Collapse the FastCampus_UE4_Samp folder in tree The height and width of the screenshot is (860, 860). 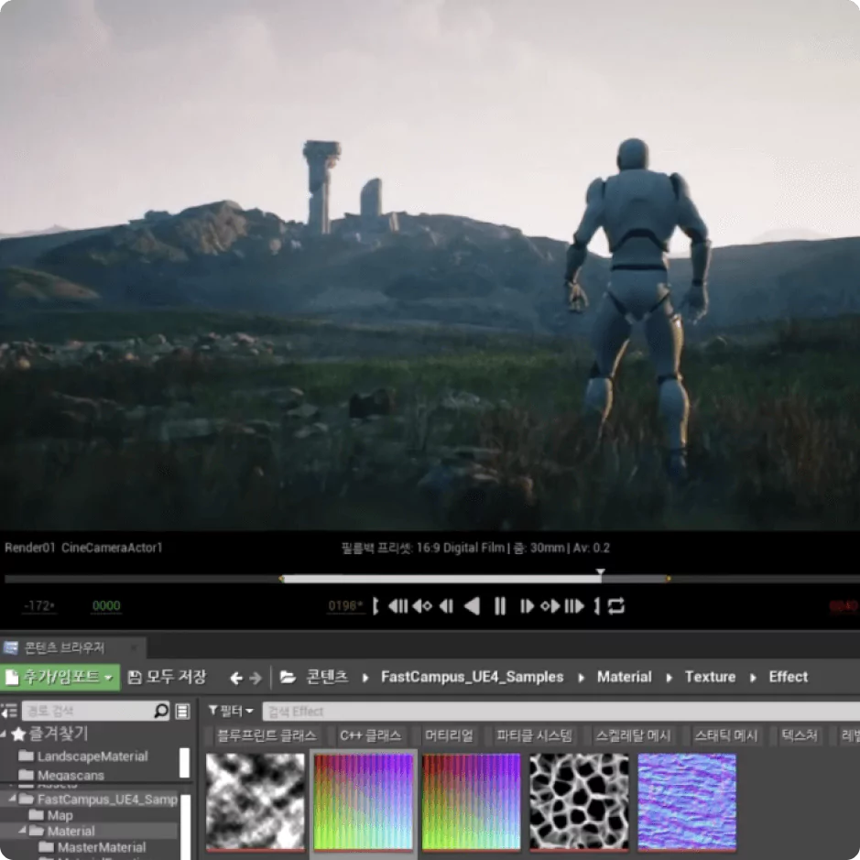(12, 799)
